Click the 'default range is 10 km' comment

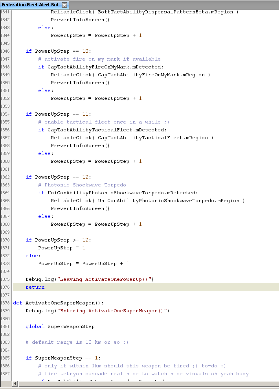pos(77,342)
